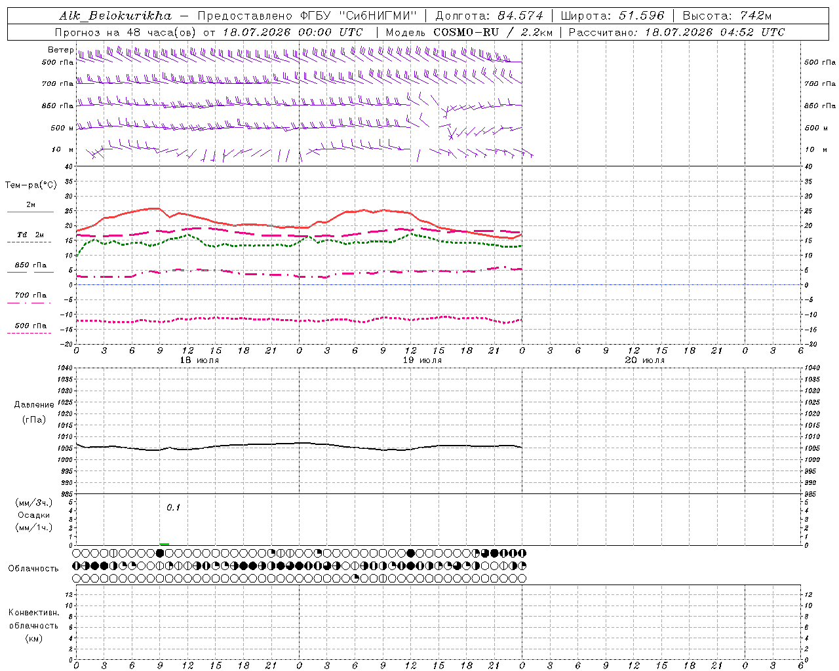Click the Высота: 742м header field

(x=727, y=16)
